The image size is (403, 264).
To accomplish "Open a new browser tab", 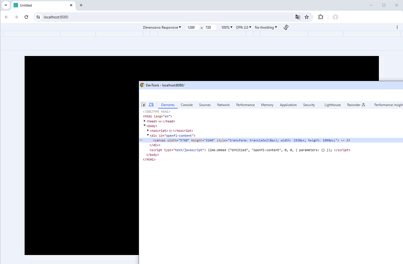I will [x=81, y=5].
